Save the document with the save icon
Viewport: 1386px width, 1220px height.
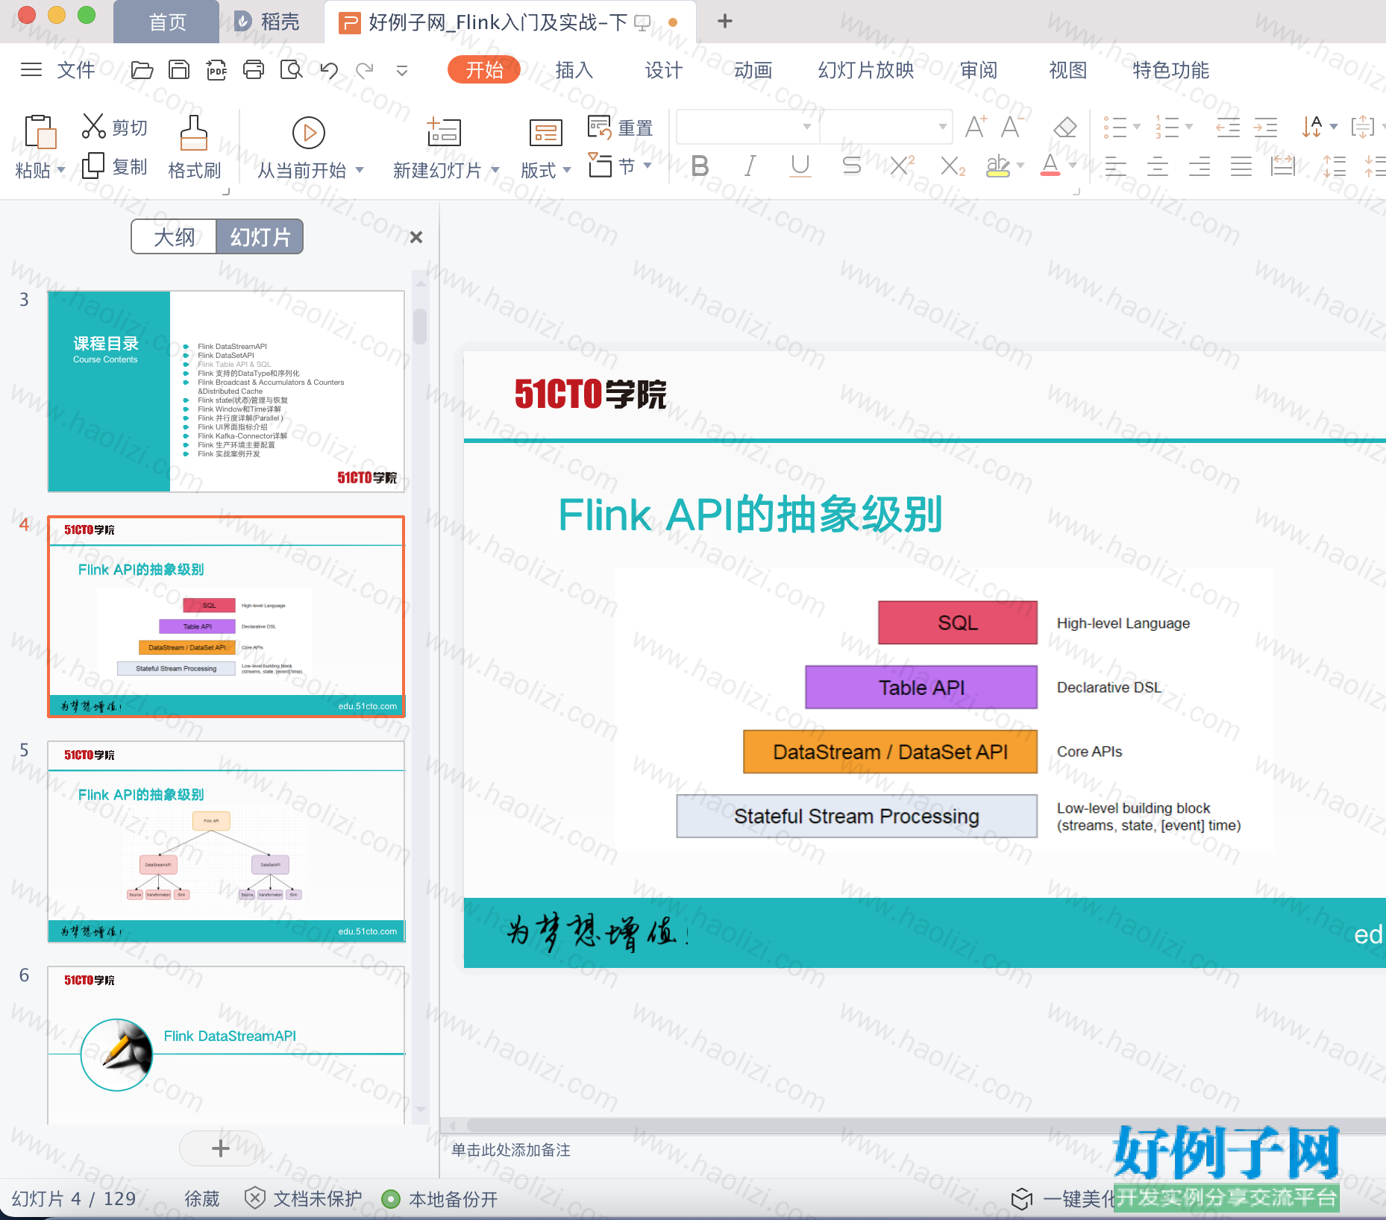click(179, 70)
